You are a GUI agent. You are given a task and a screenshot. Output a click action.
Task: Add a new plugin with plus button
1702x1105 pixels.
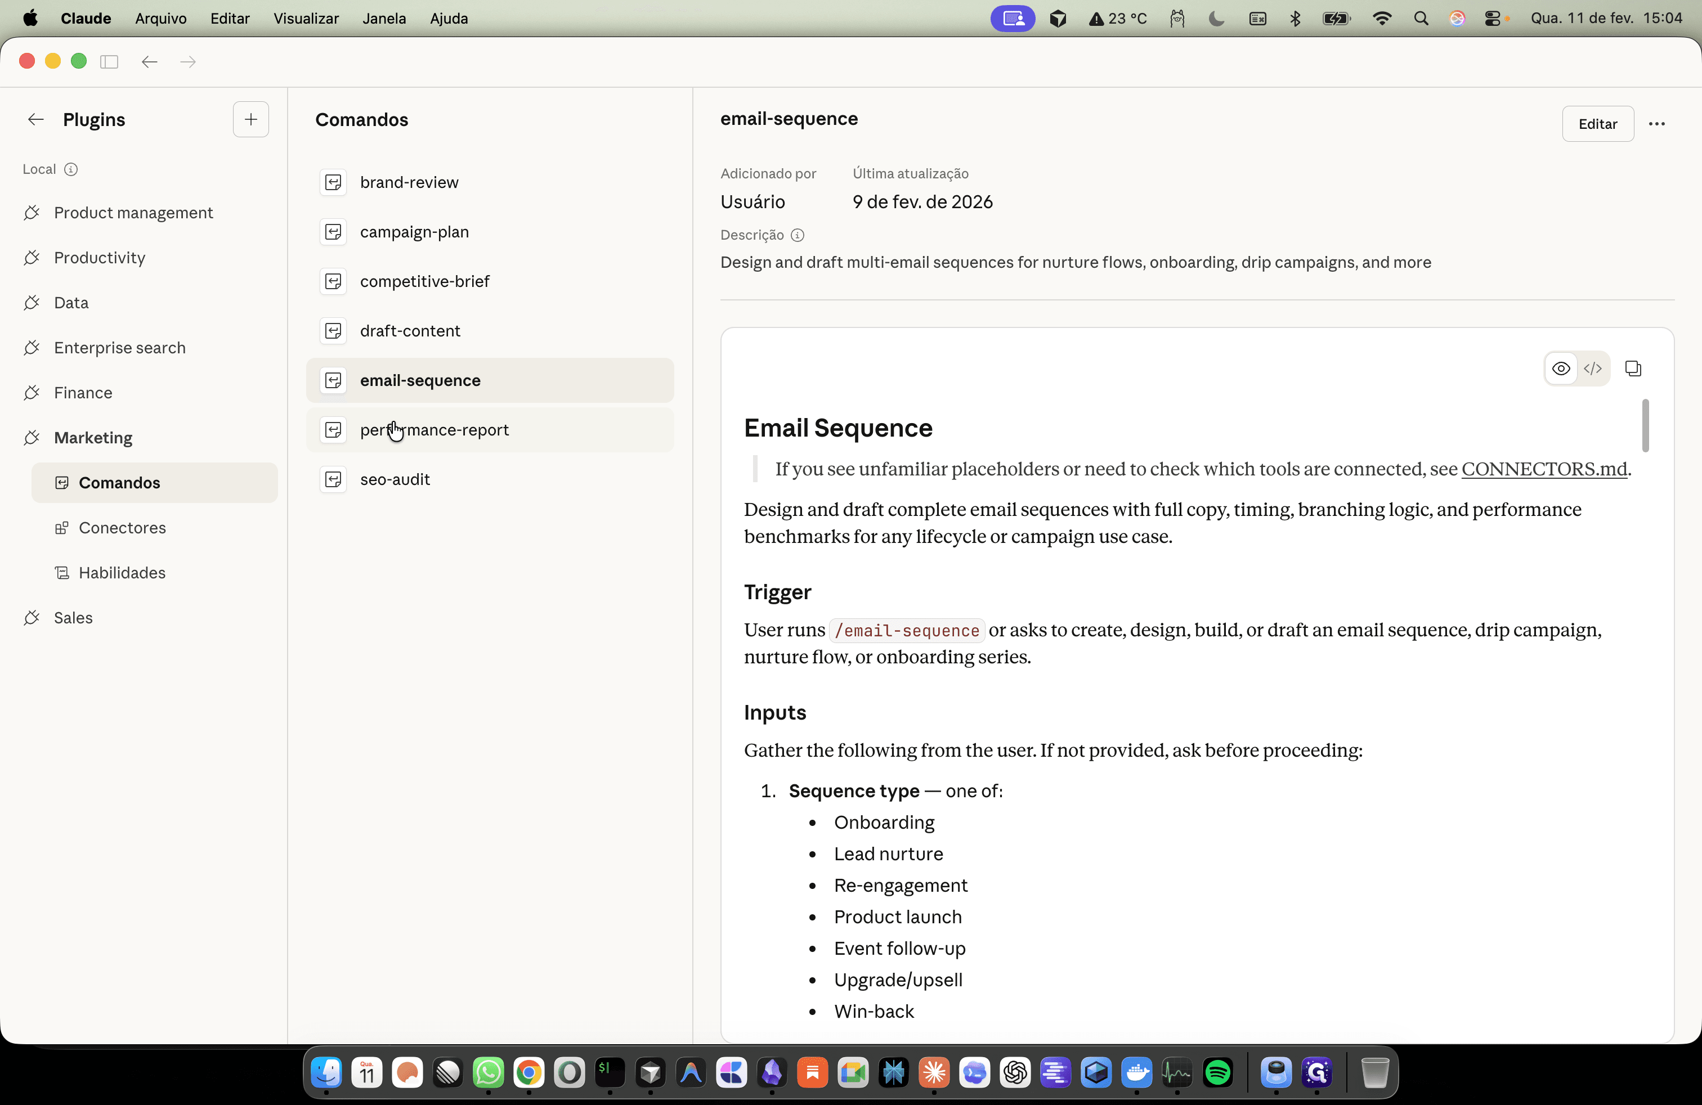(251, 119)
